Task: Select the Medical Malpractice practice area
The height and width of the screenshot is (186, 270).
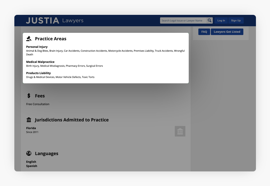Action: pos(40,62)
